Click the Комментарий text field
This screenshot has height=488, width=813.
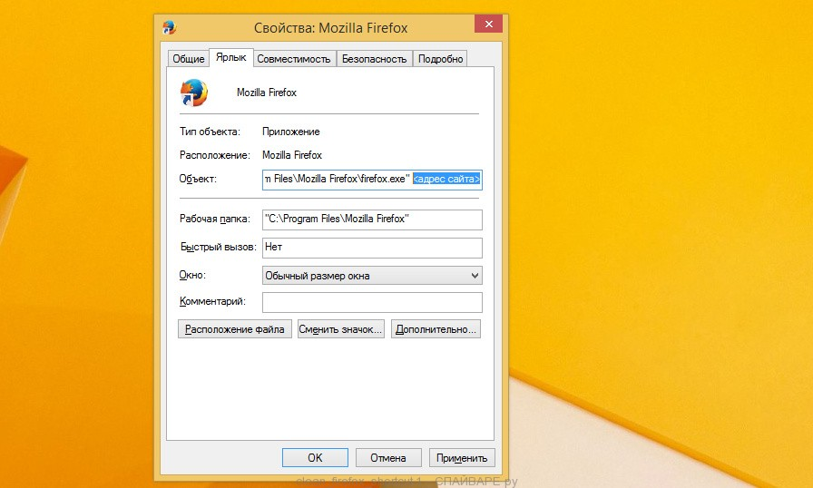pyautogui.click(x=372, y=303)
